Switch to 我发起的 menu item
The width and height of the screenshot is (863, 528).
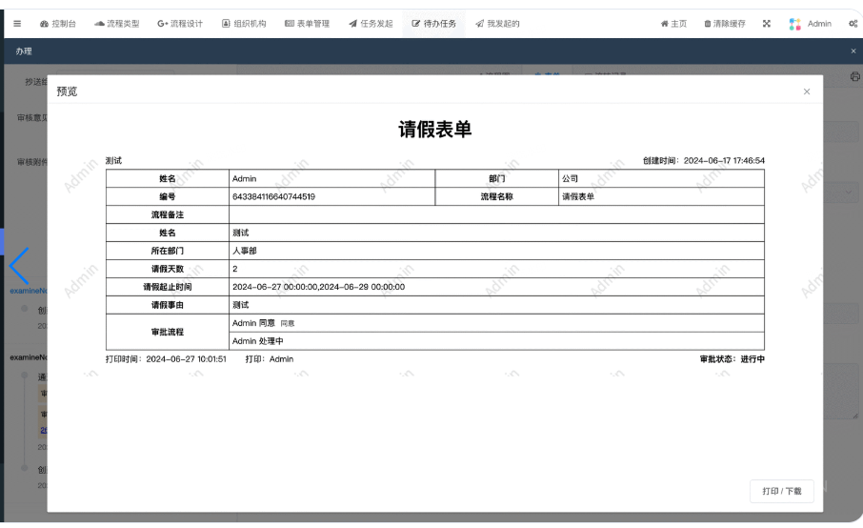tap(497, 24)
